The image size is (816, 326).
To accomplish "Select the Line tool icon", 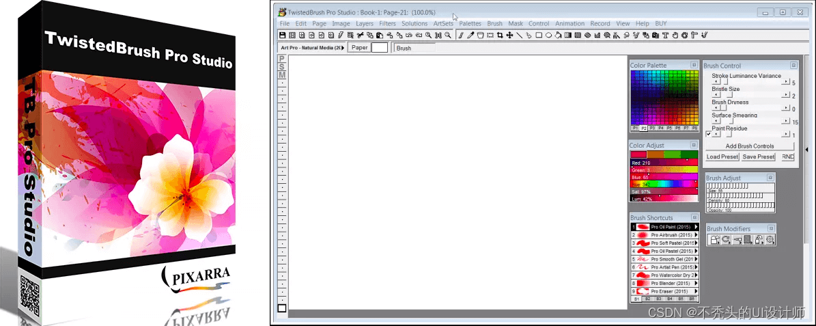I will click(520, 35).
